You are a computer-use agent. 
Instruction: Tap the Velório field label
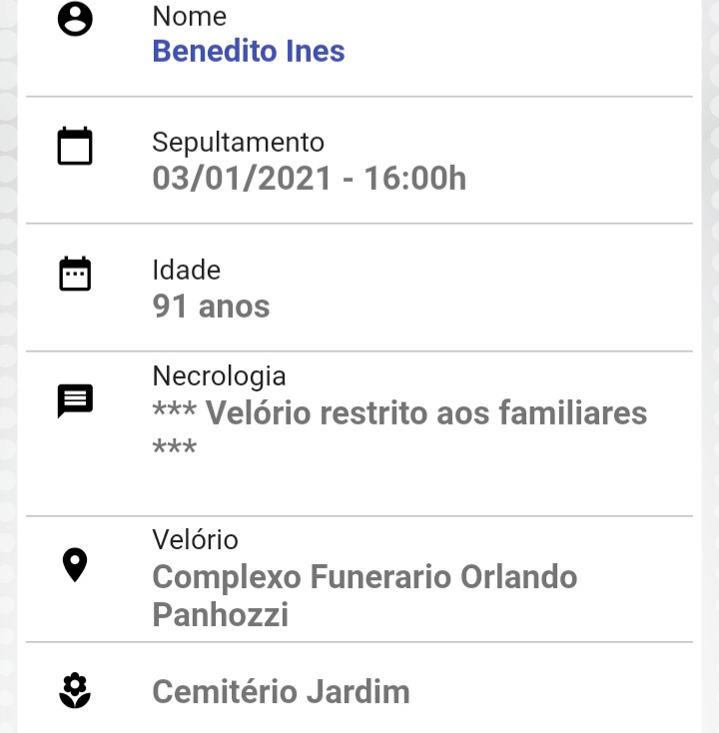[x=195, y=540]
